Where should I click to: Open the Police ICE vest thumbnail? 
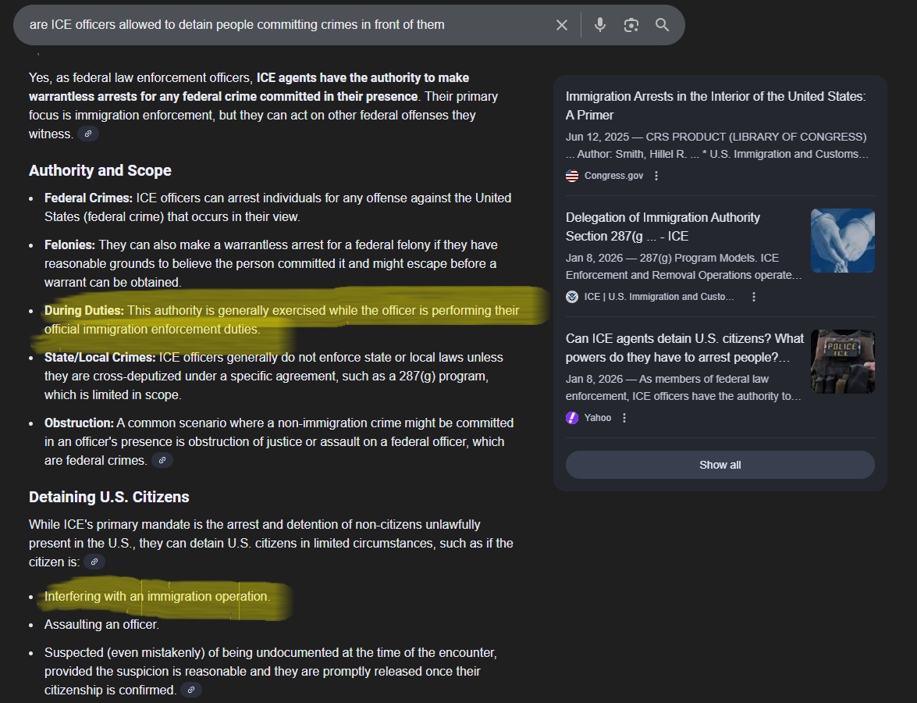(x=843, y=362)
